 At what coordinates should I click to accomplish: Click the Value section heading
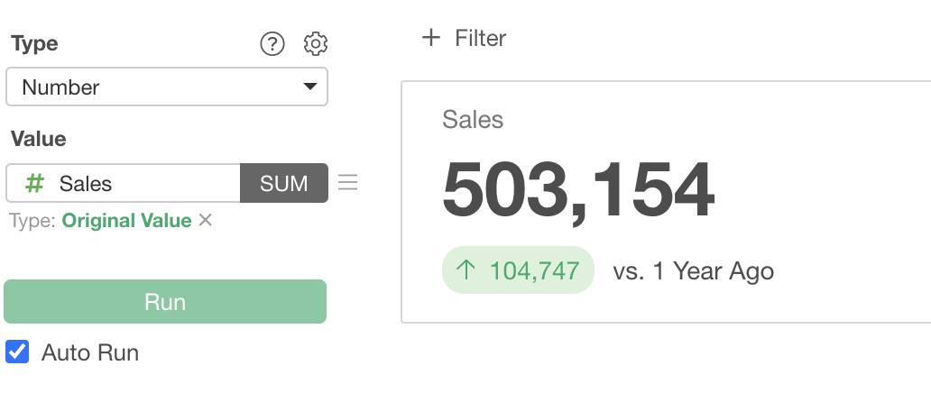coord(39,139)
